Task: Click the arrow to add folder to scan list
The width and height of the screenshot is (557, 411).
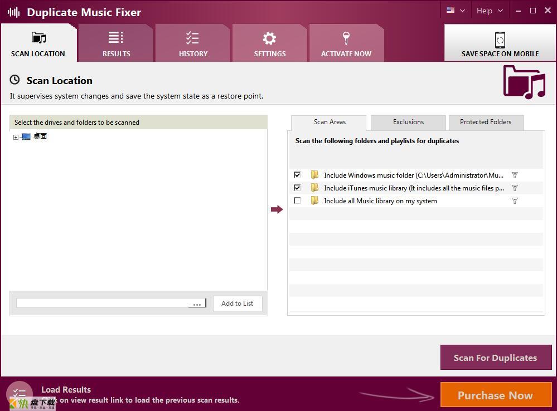Action: (x=277, y=209)
